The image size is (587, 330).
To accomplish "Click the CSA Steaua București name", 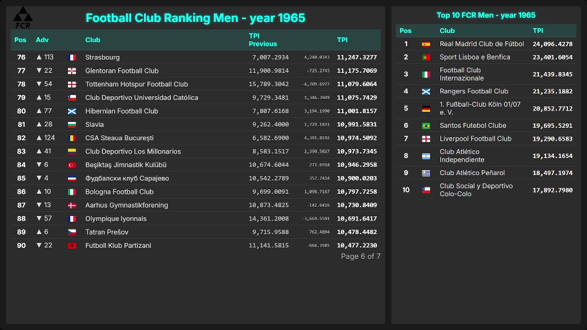I will (119, 138).
